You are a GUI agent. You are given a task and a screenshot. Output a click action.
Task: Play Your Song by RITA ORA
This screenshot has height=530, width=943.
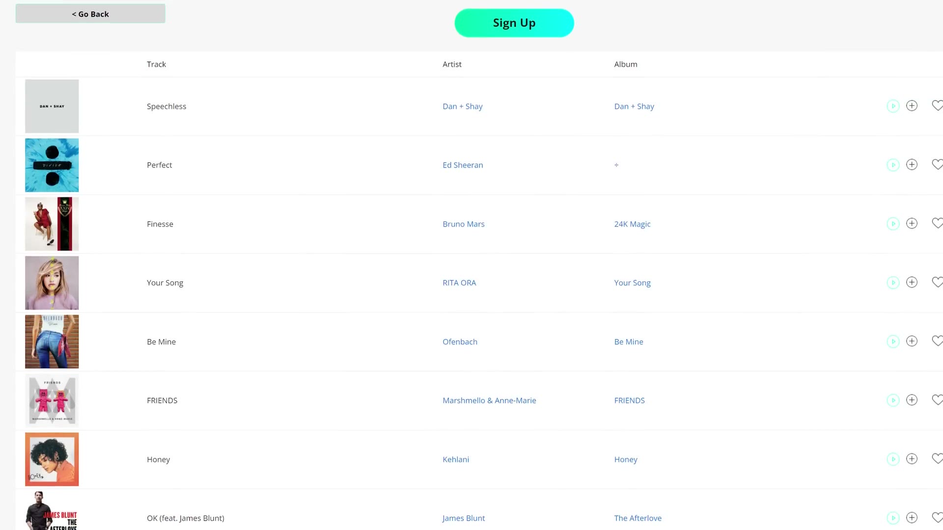pos(893,283)
